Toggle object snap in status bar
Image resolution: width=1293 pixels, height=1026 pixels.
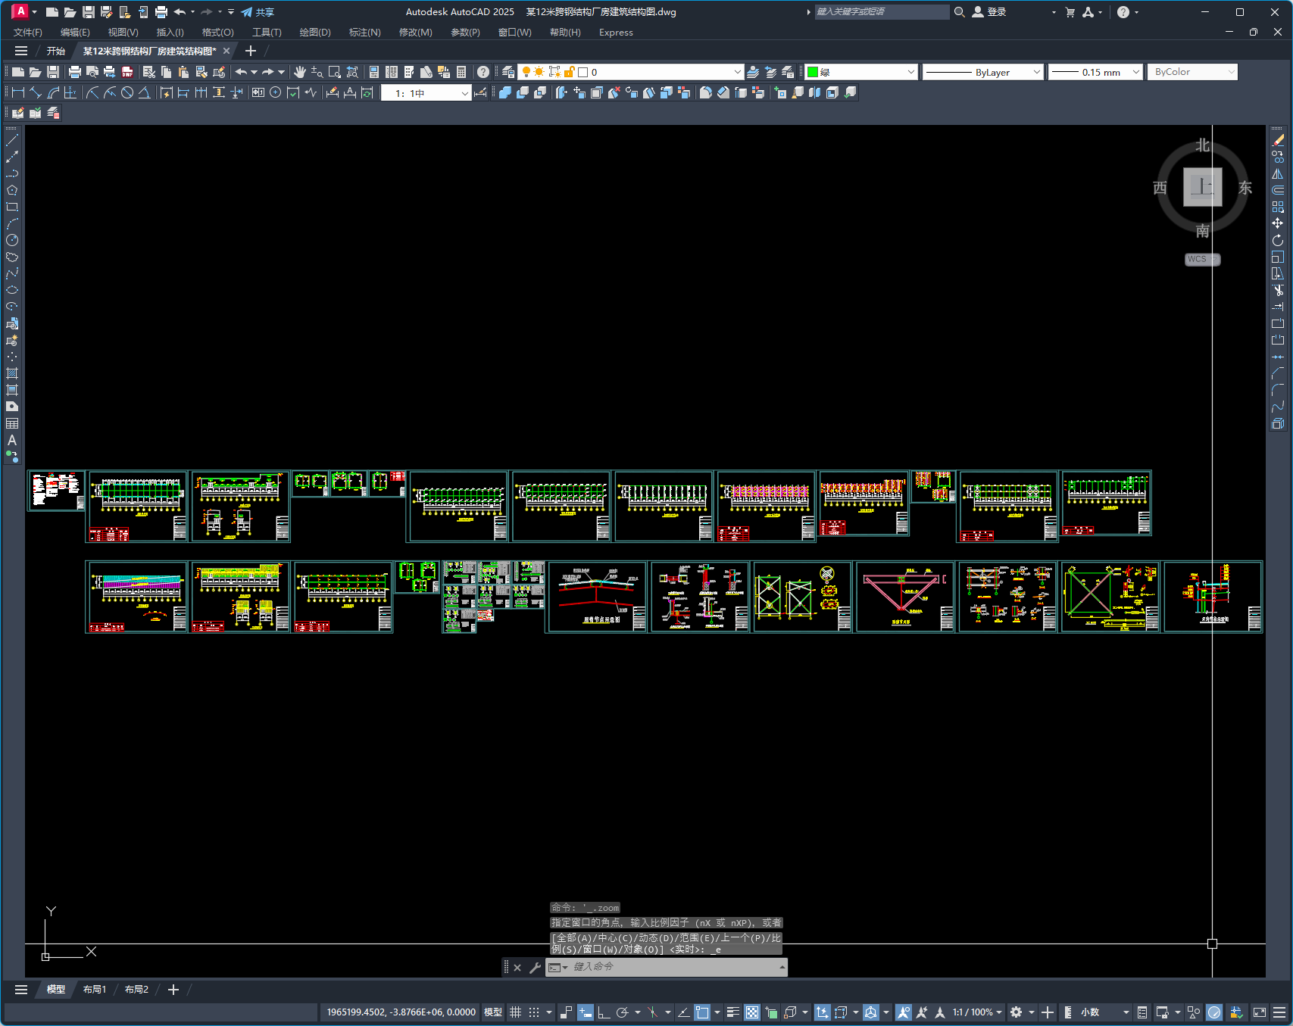pyautogui.click(x=702, y=1012)
